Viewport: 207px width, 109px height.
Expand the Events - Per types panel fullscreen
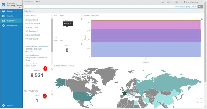(202, 16)
